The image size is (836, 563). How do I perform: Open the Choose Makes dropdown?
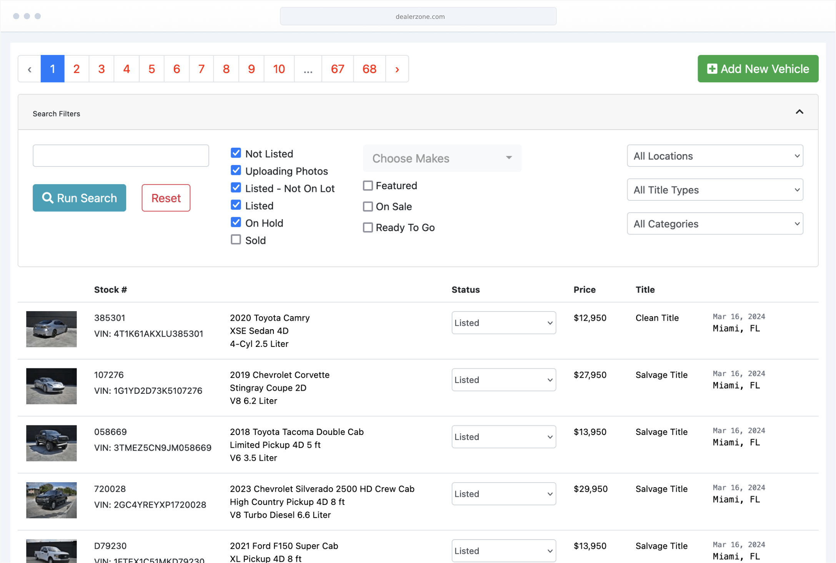tap(442, 158)
